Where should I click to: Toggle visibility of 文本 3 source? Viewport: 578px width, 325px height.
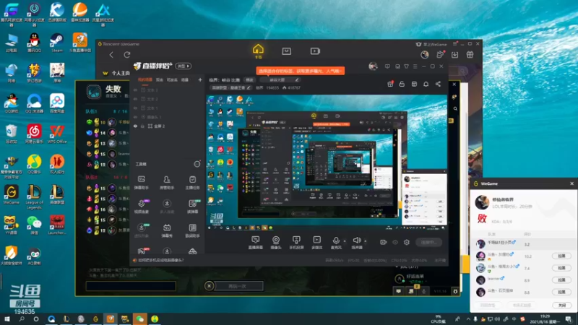click(x=135, y=90)
